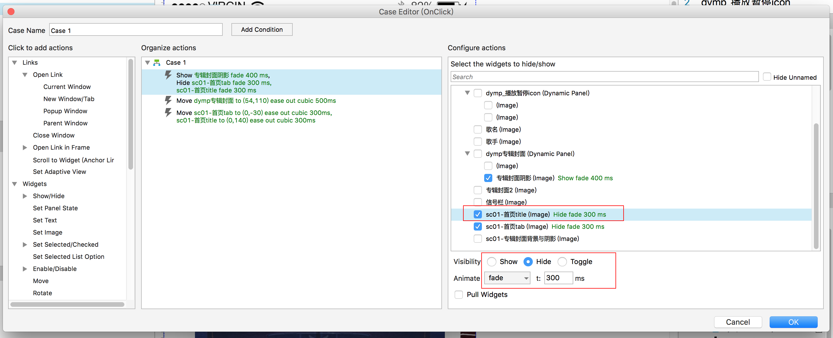Click the widget list vertical scrollbar
The height and width of the screenshot is (338, 833).
[x=816, y=186]
